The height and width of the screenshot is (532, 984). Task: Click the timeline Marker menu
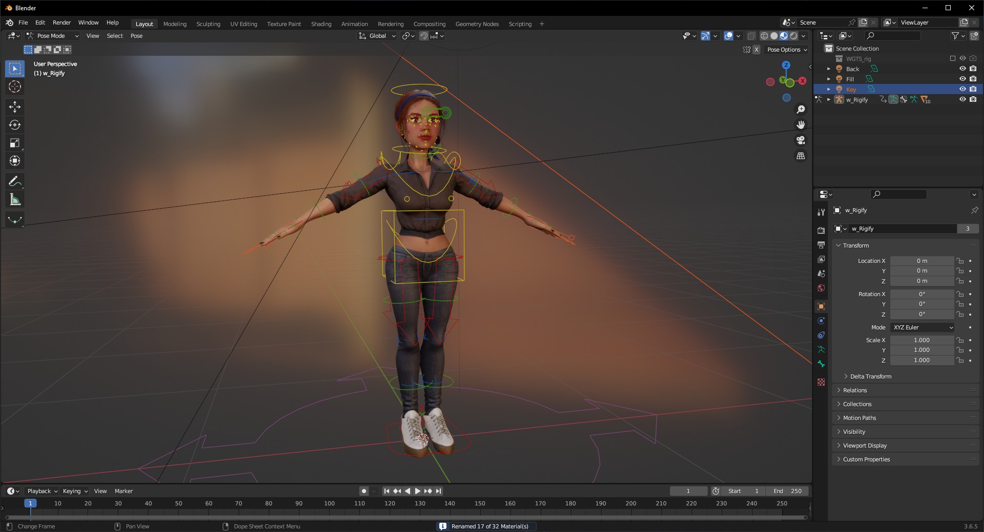click(123, 491)
